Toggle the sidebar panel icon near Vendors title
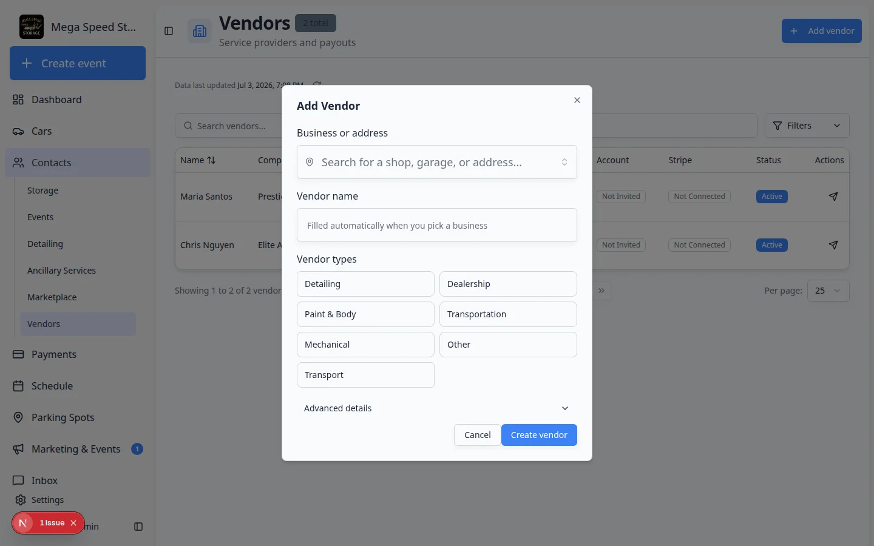Screen dimensions: 874x546 pyautogui.click(x=169, y=31)
